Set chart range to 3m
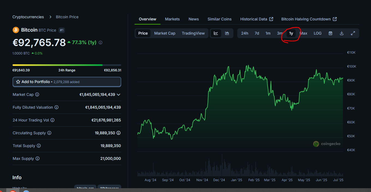 (280, 33)
